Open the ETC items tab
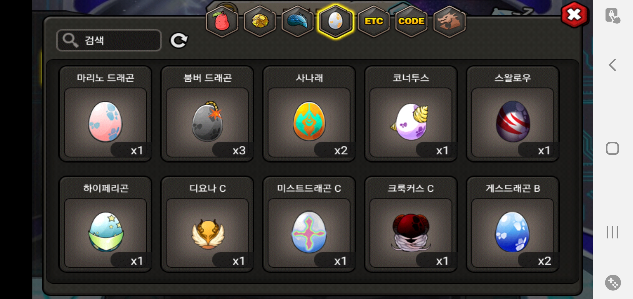The height and width of the screenshot is (299, 633). (374, 21)
